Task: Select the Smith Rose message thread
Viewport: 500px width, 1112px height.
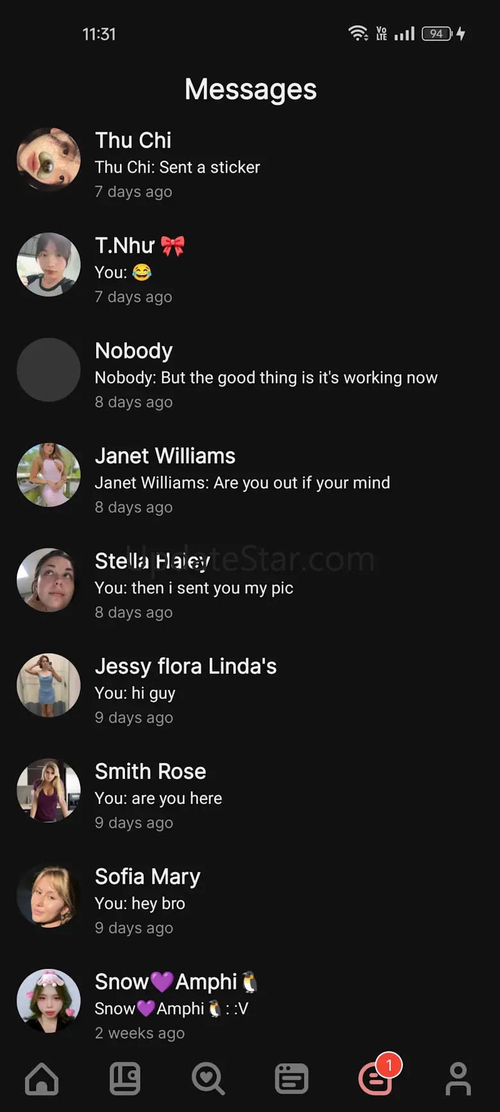Action: [250, 791]
